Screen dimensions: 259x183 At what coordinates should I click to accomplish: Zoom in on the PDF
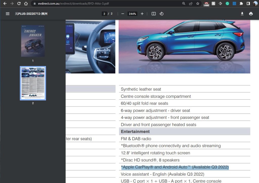click(142, 14)
